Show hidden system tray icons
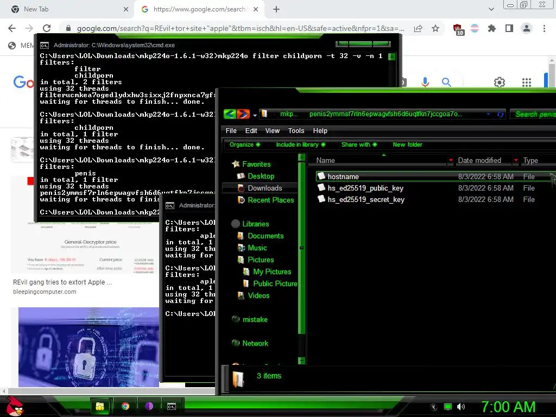 (x=434, y=407)
